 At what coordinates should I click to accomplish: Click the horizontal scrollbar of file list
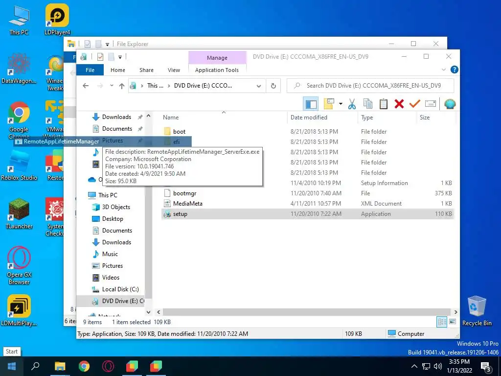[x=307, y=312]
